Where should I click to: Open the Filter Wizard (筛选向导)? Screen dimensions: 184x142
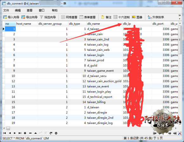48,17
